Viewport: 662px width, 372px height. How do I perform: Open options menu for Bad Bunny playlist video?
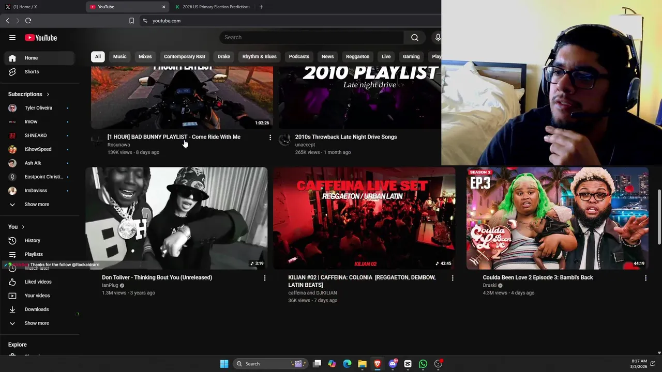(x=270, y=137)
